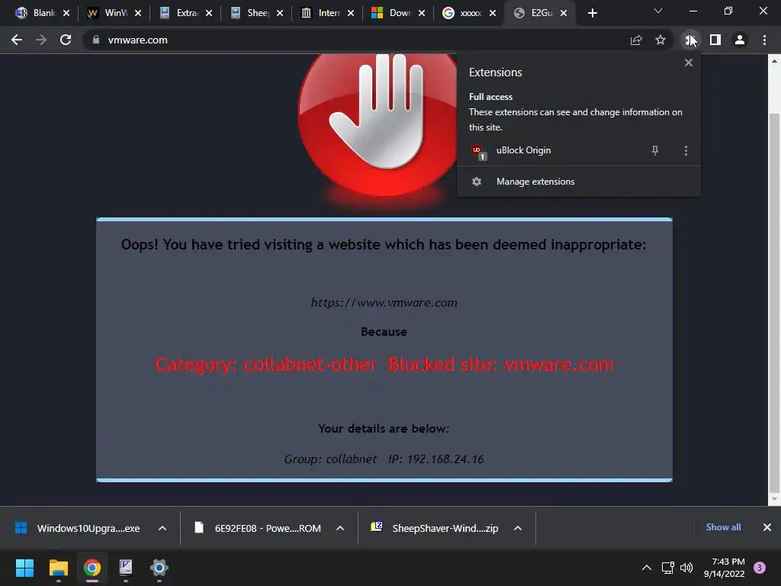This screenshot has height=586, width=781.
Task: Open Chrome's three-dot main menu
Action: pos(764,40)
